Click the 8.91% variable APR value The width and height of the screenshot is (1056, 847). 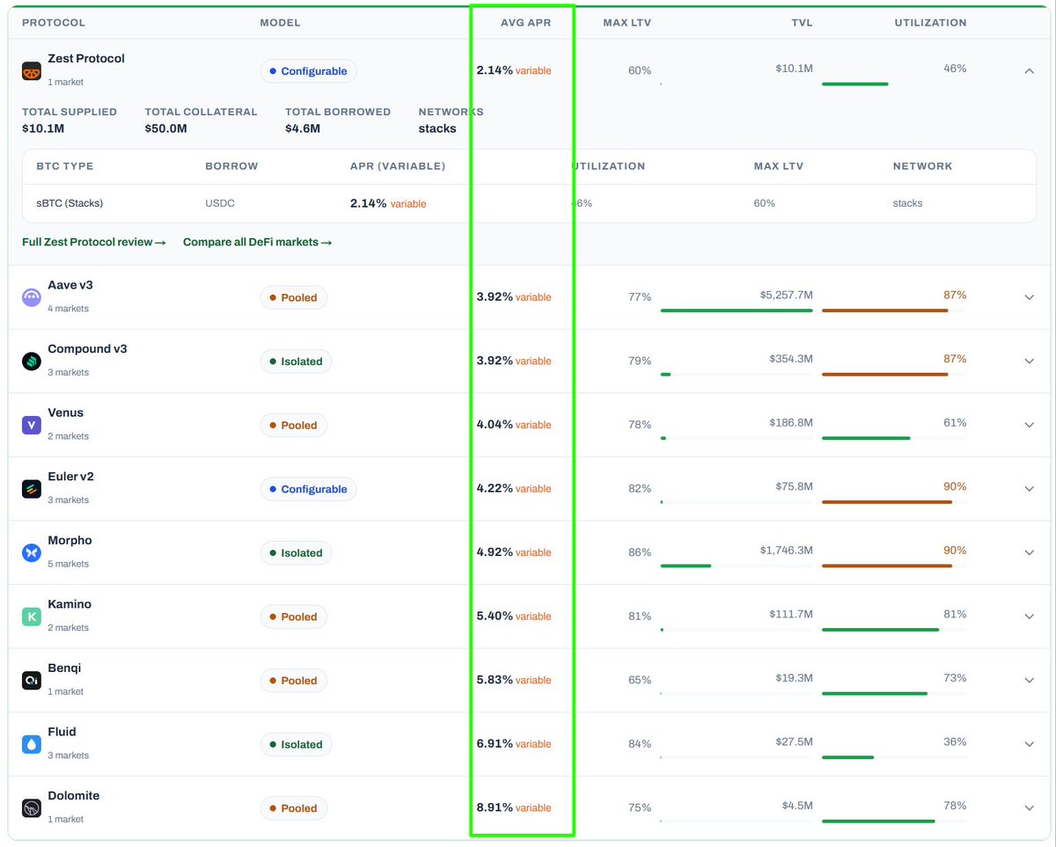click(x=514, y=807)
